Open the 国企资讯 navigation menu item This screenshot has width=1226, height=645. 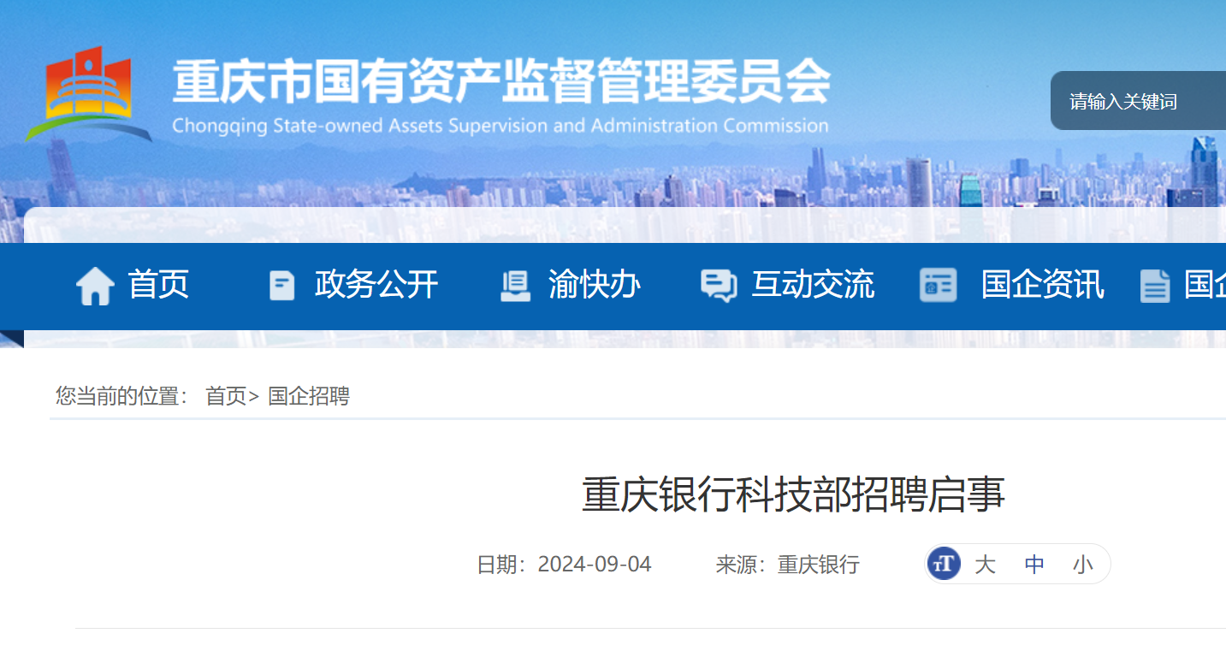point(1043,285)
